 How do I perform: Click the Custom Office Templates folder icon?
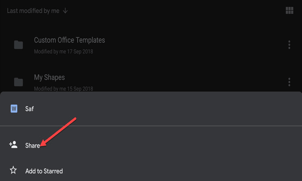pyautogui.click(x=18, y=45)
